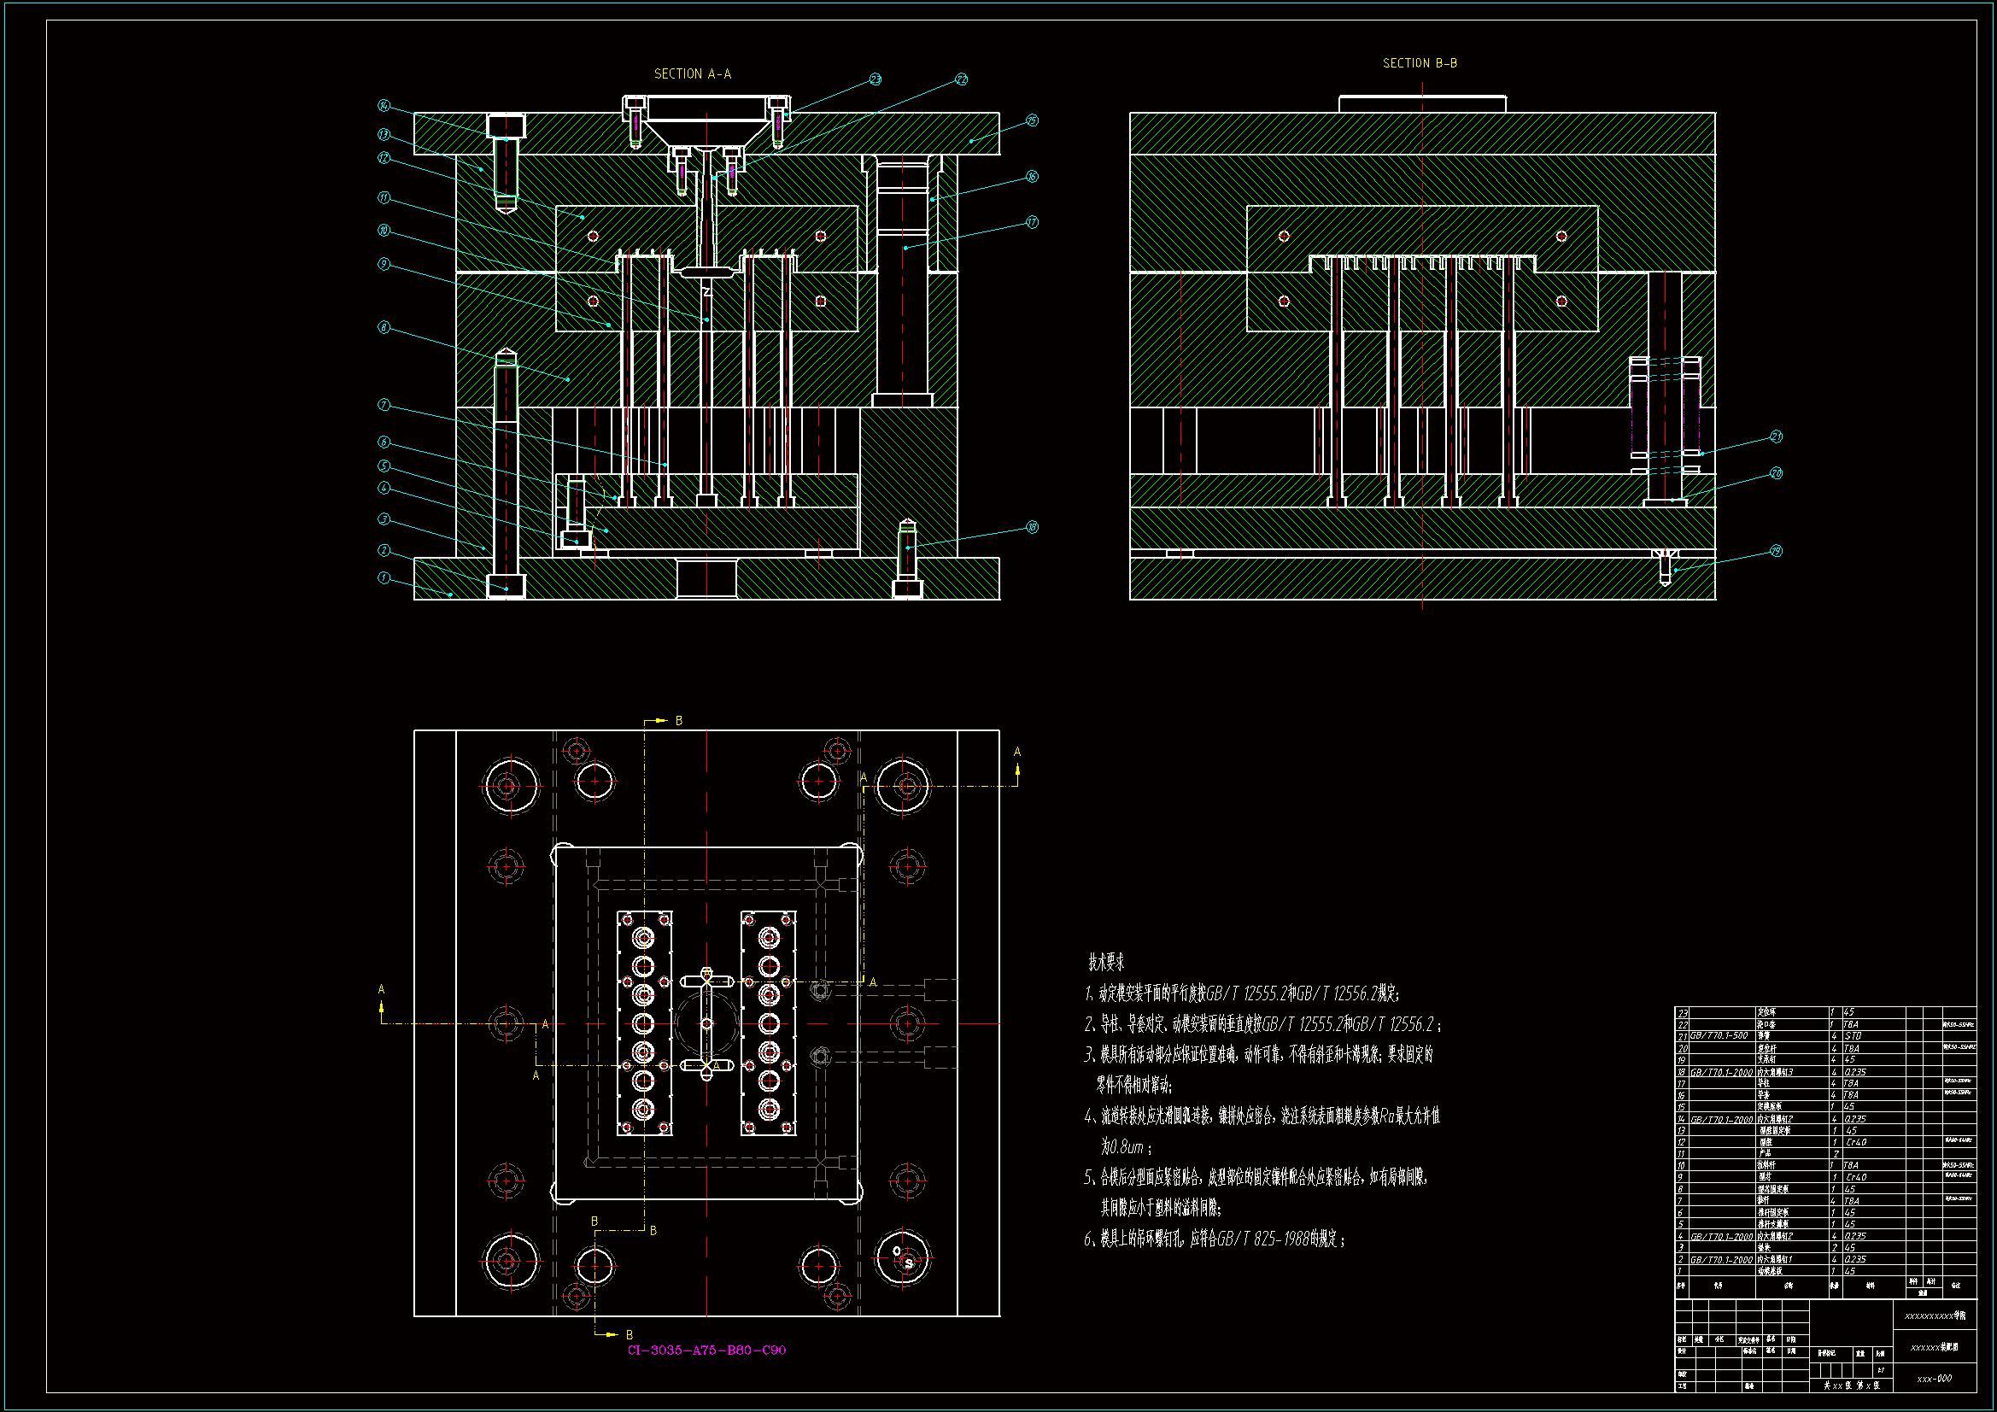1997x1412 pixels.
Task: Select part balloon 18 near bottom screw
Action: point(1032,527)
